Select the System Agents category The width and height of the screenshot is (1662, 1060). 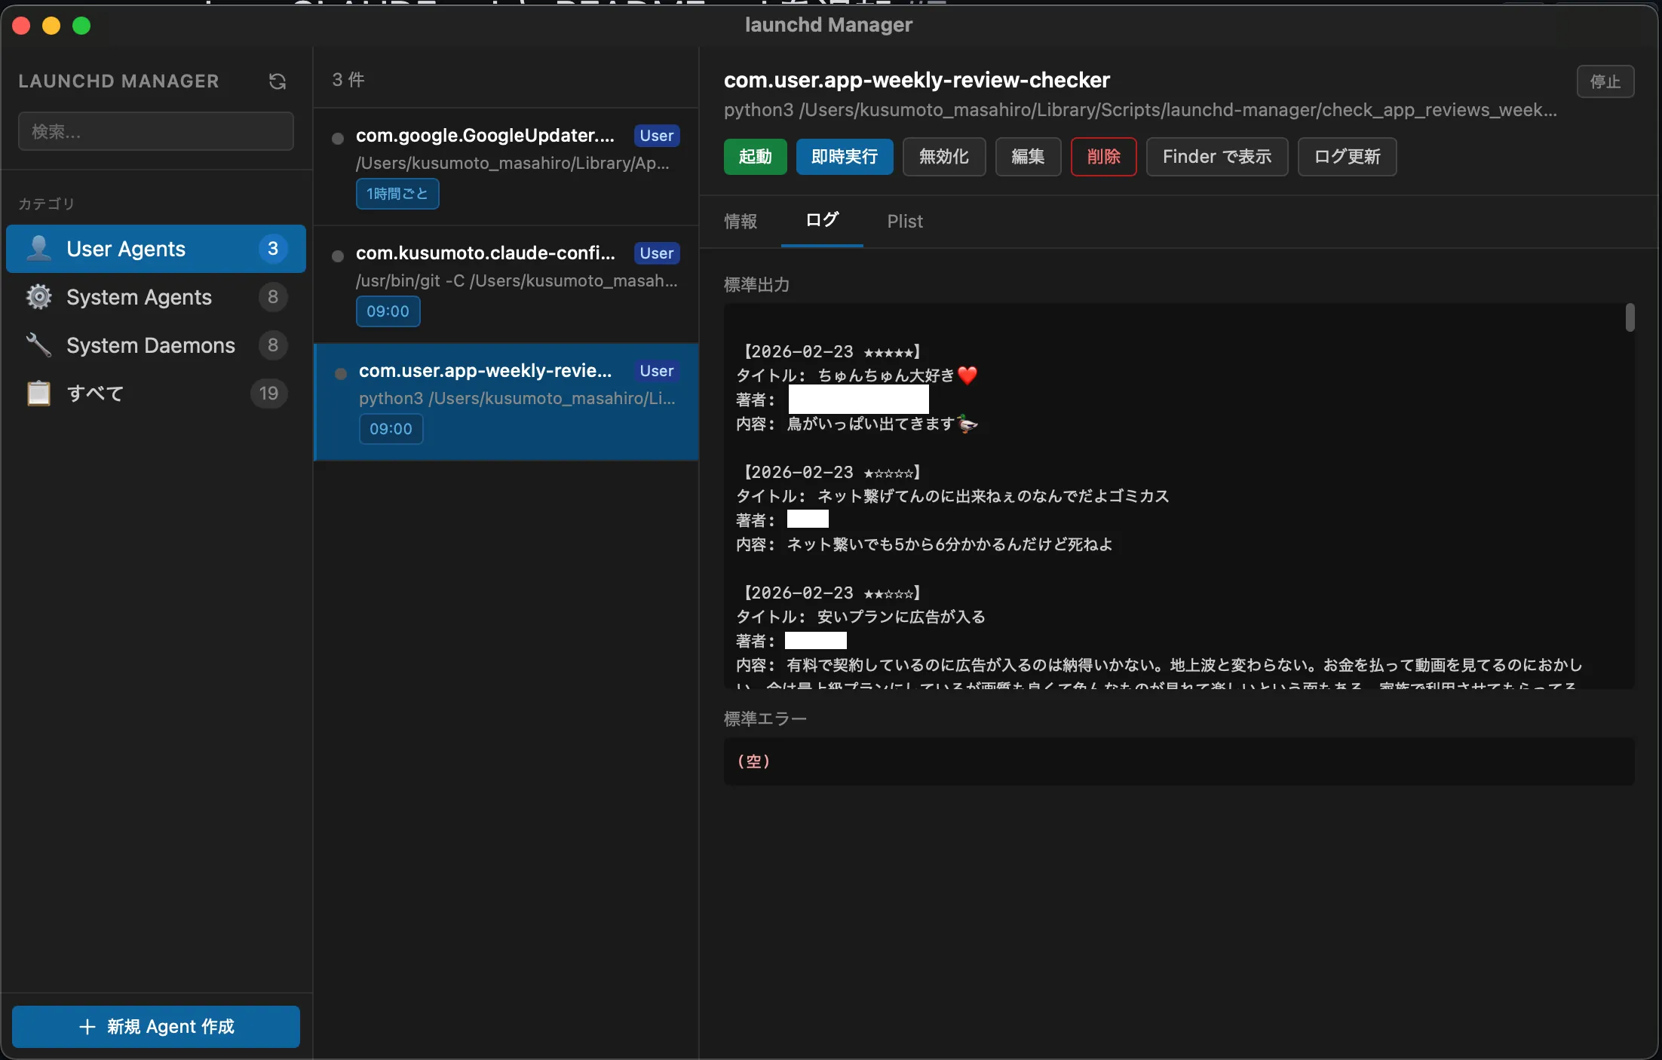156,297
